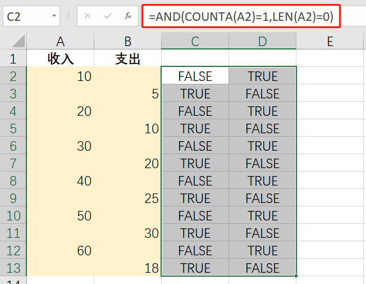Viewport: 366px width, 284px height.
Task: Select row 12 header
Action: pos(13,250)
